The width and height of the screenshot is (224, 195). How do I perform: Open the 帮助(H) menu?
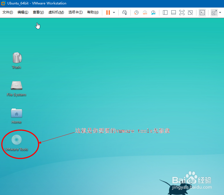(x=93, y=13)
